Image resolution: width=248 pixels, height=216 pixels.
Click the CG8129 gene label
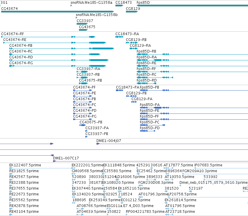[133, 9]
